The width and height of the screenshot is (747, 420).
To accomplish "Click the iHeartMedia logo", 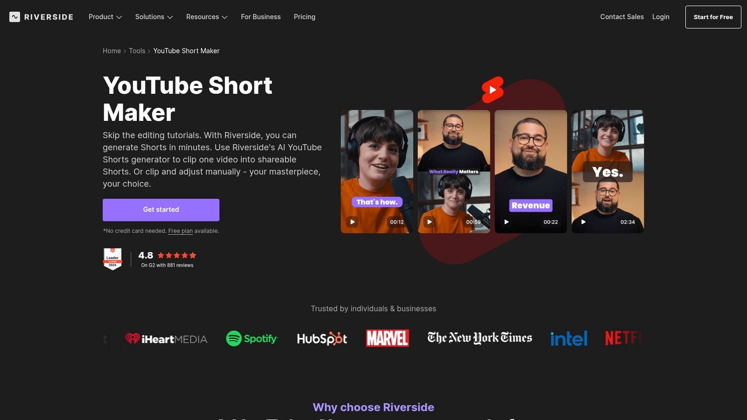I will pos(166,339).
